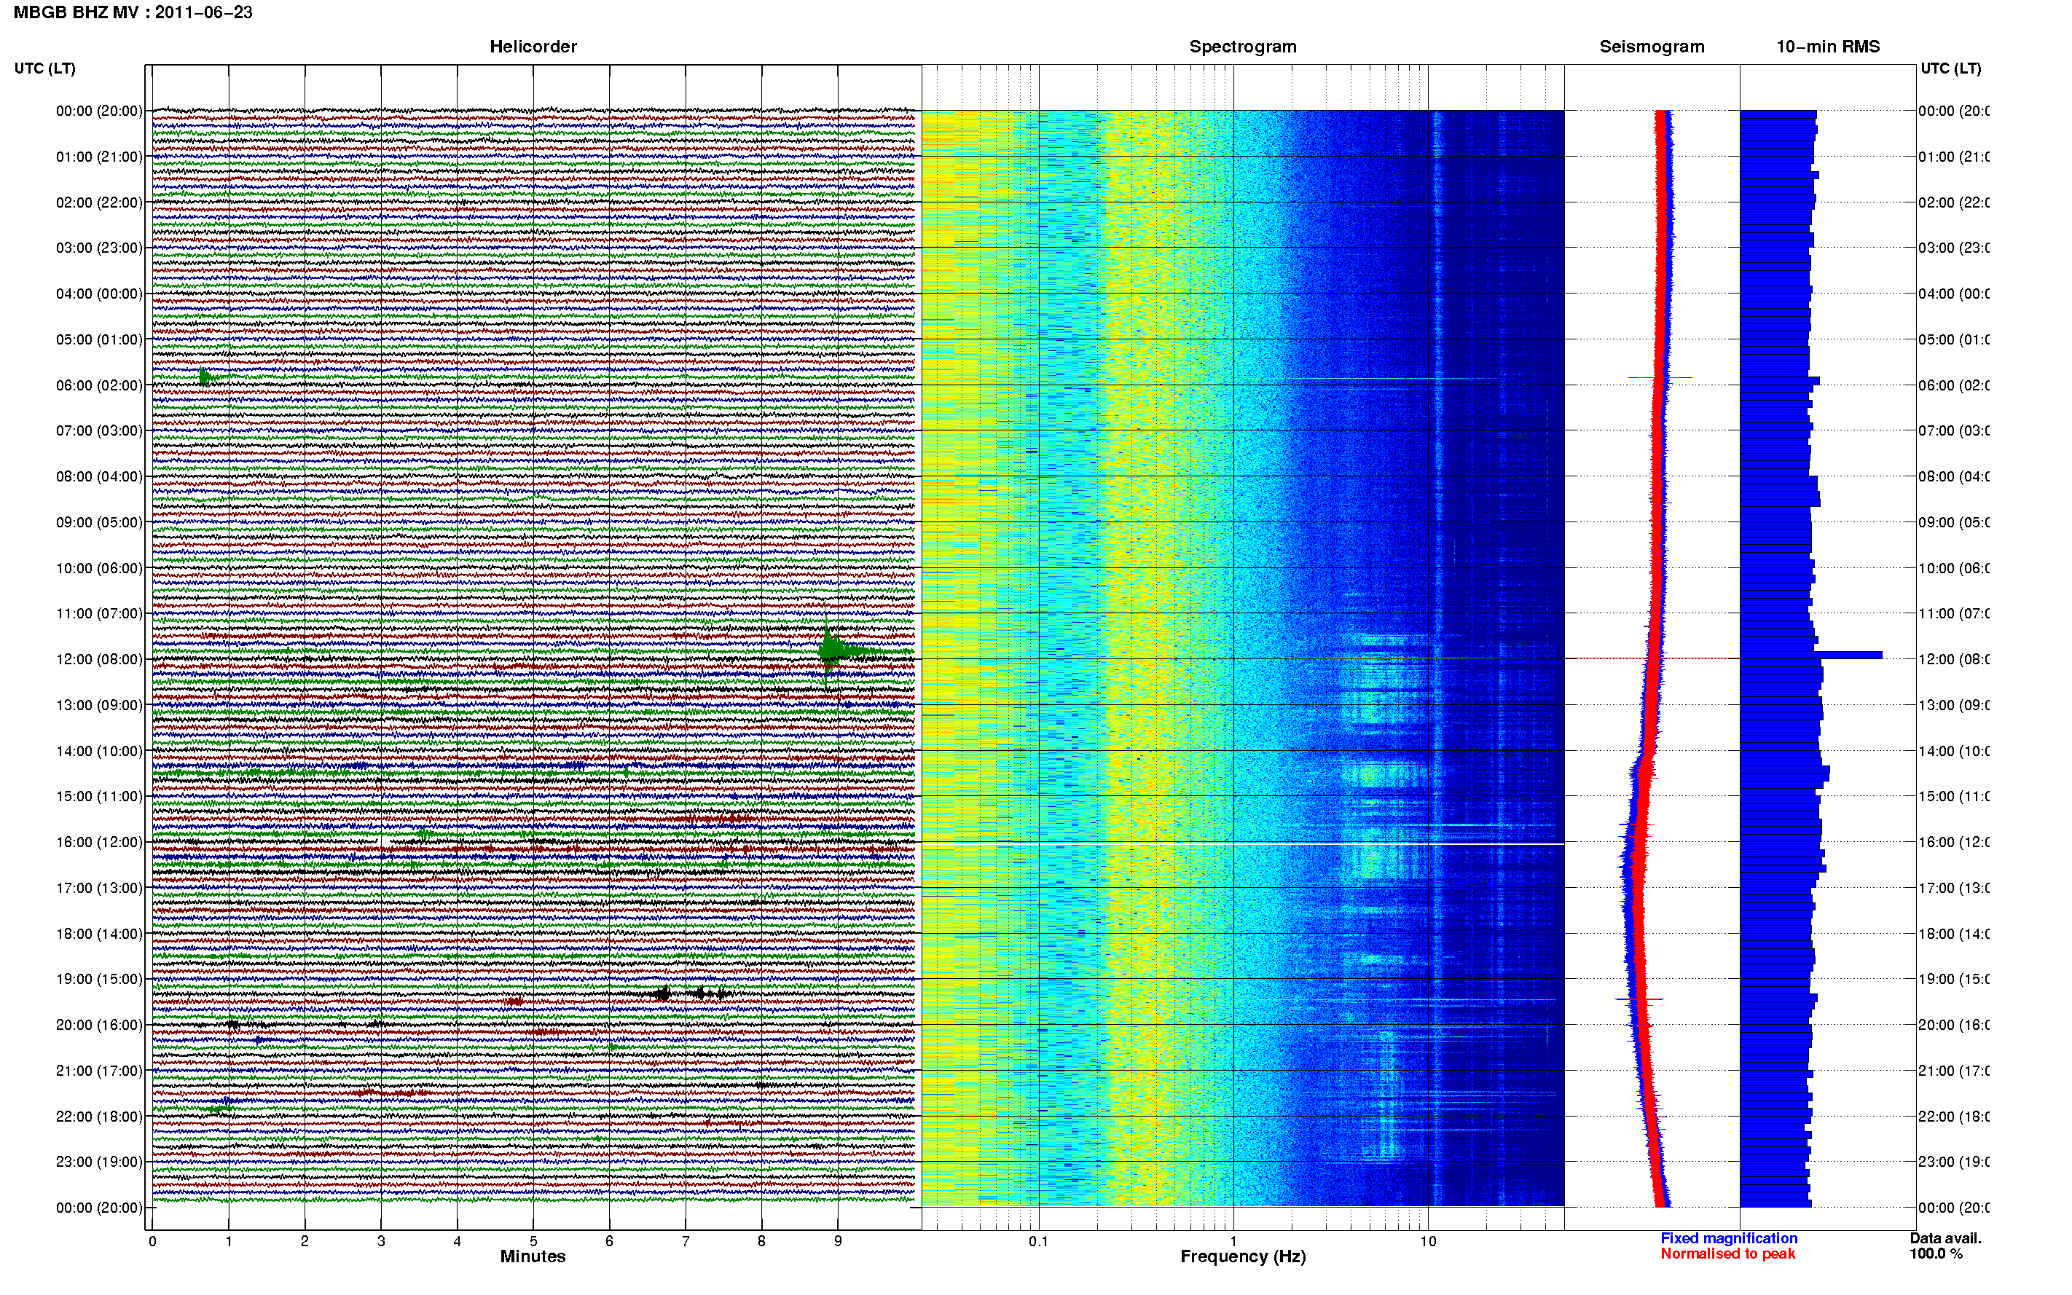Click the small green event before 06:00
Viewport: 2072px width, 1295px height.
click(x=208, y=377)
